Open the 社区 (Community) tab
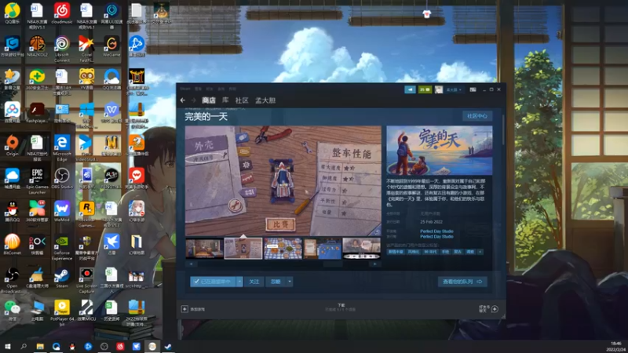The height and width of the screenshot is (353, 628). coord(242,100)
